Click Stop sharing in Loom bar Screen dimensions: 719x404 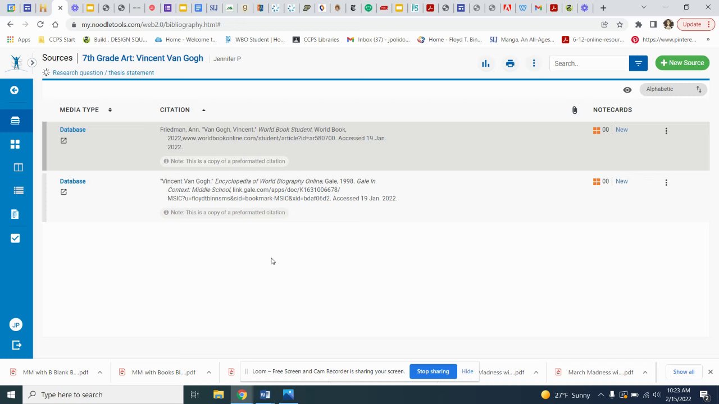coord(433,371)
